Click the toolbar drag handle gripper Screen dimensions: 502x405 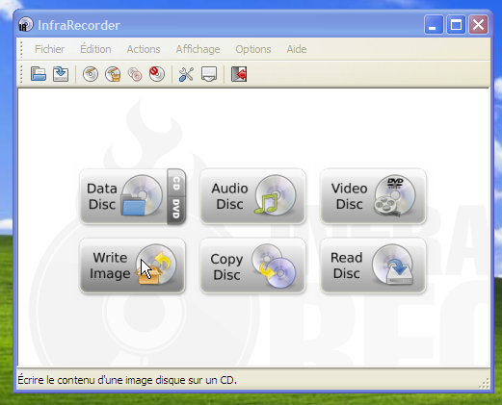click(21, 74)
